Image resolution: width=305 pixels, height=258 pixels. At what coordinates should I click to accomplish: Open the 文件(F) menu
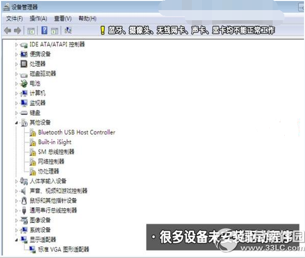(x=15, y=19)
